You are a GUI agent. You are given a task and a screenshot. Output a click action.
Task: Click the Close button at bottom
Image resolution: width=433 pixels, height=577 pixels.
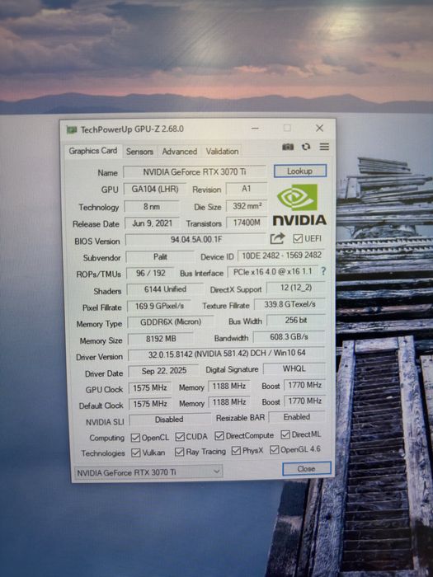pos(306,469)
